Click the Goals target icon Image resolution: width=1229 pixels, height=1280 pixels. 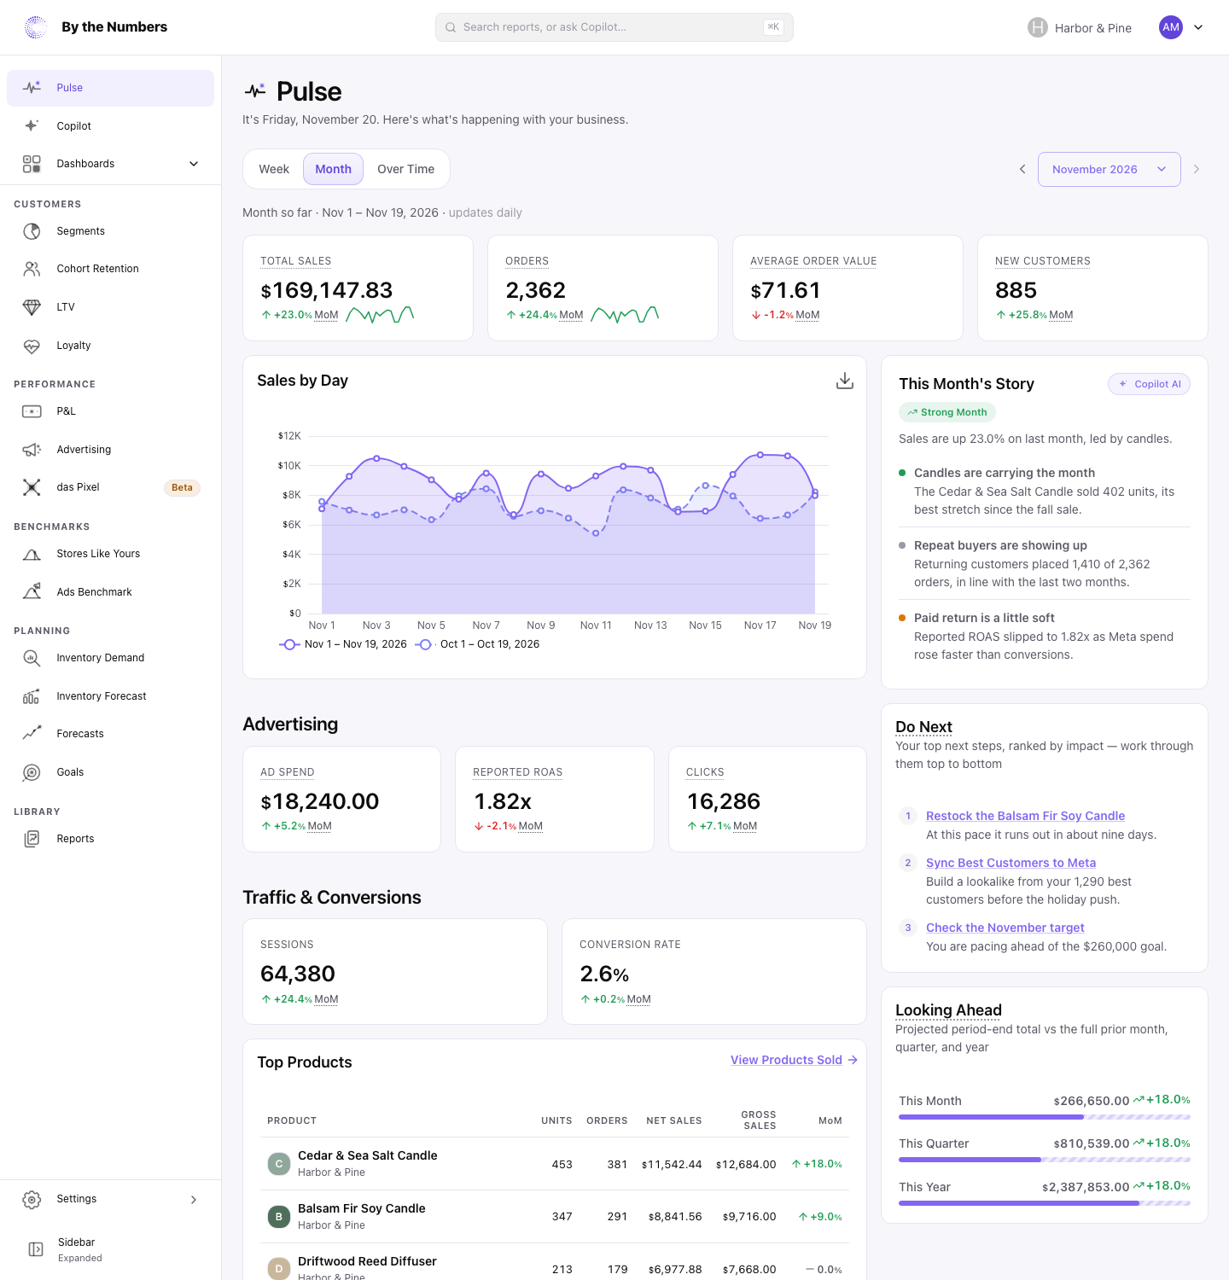point(32,772)
